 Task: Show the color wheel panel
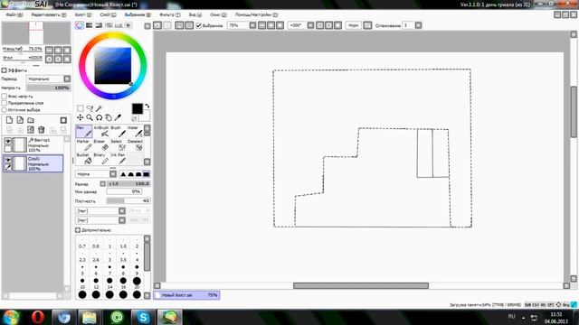click(x=80, y=25)
